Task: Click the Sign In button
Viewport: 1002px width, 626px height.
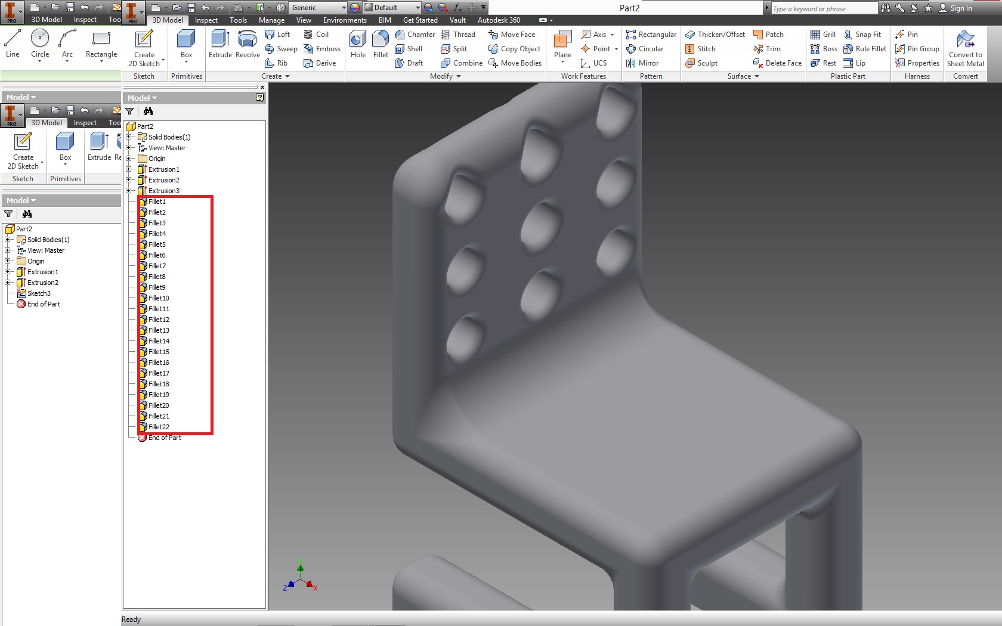Action: click(x=955, y=8)
